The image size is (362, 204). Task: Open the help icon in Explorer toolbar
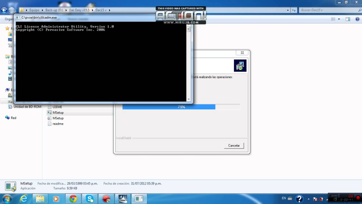357,19
